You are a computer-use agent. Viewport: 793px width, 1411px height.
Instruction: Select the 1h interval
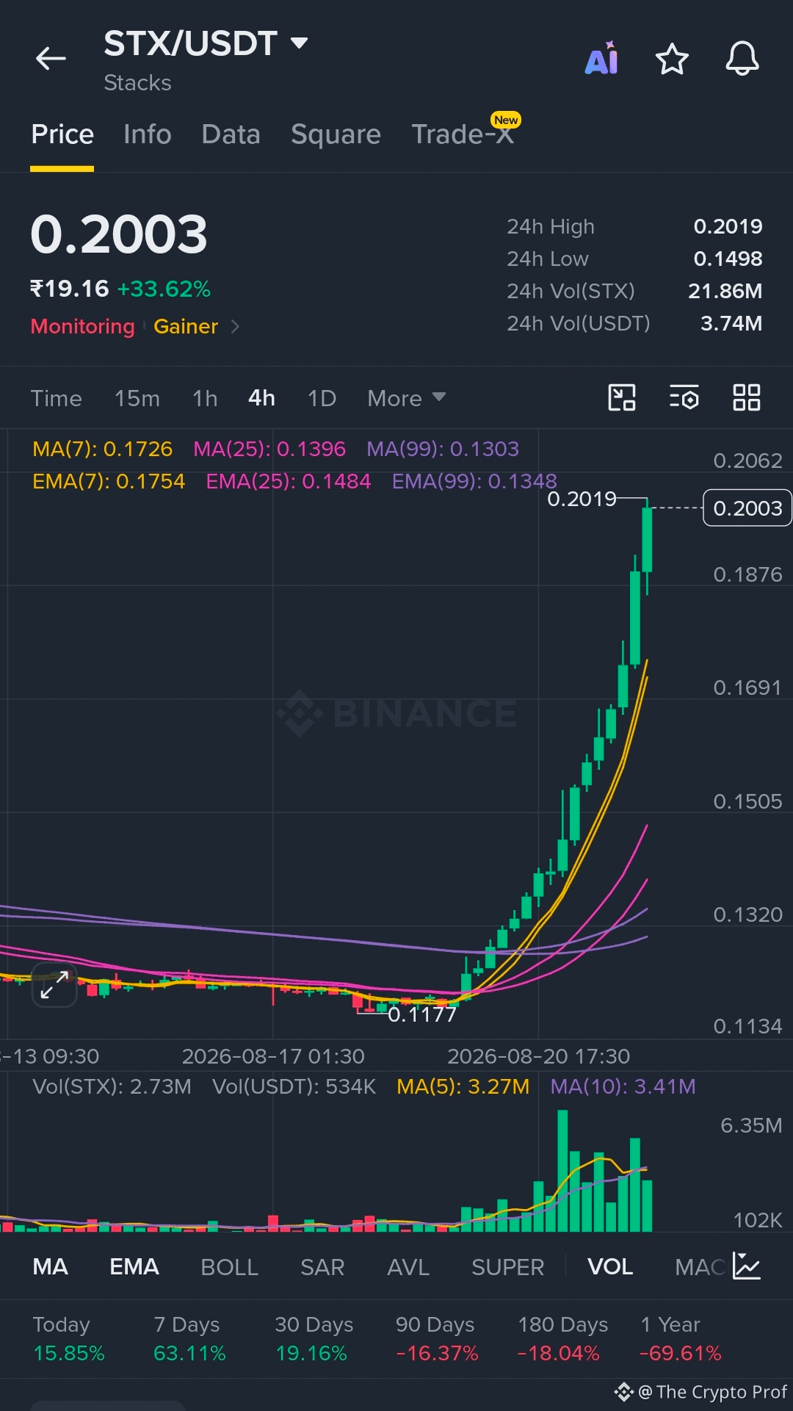(x=205, y=398)
